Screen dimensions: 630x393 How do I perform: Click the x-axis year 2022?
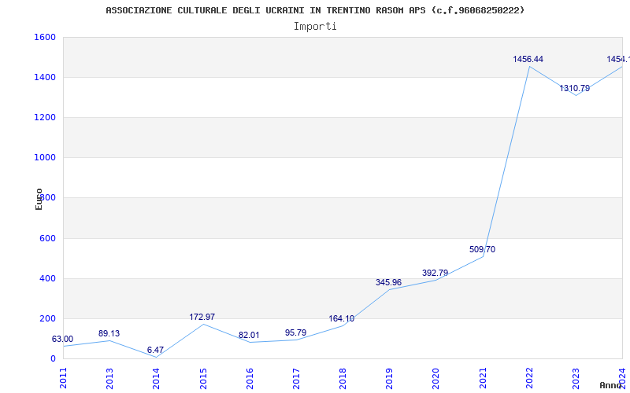pyautogui.click(x=529, y=378)
